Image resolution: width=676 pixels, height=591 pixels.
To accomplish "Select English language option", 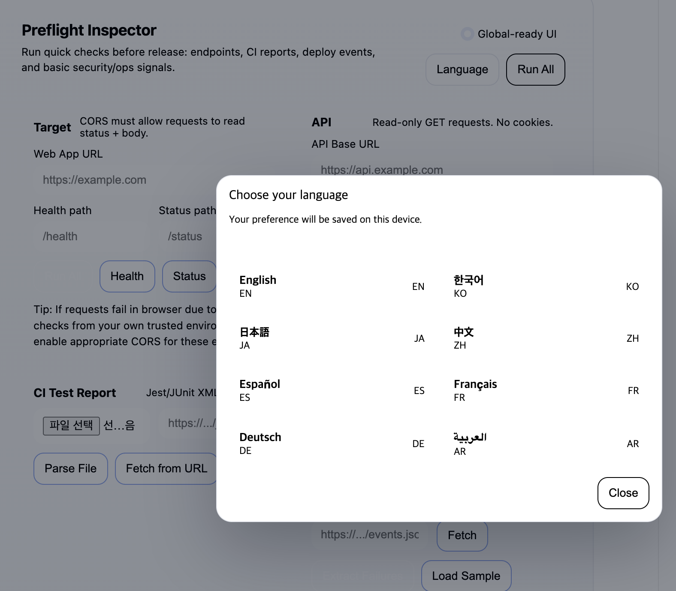I will 332,287.
